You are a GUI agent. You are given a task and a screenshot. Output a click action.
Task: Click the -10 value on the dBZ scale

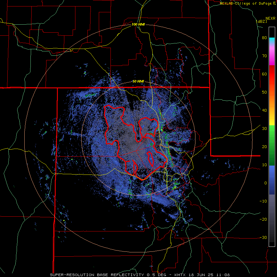tap(263, 201)
